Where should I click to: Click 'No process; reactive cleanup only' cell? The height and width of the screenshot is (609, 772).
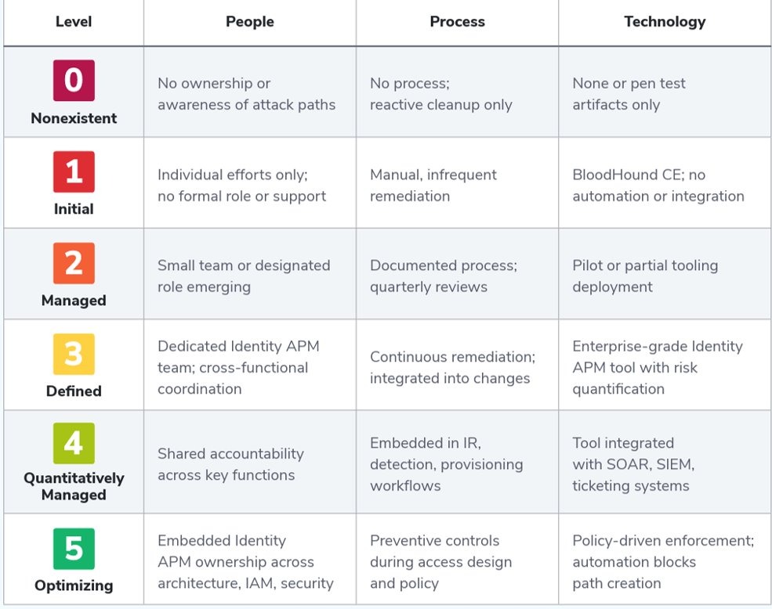[x=440, y=94]
